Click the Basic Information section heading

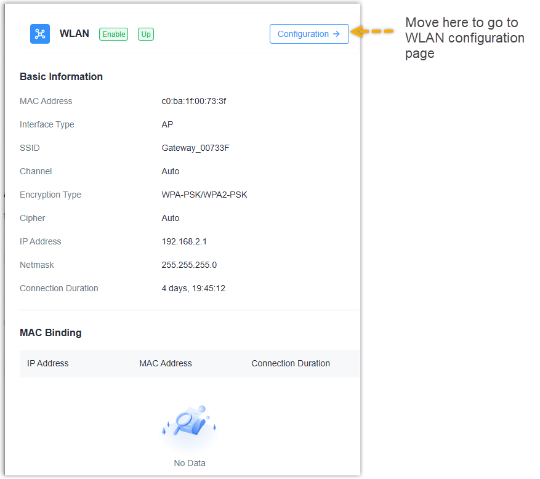pos(61,76)
